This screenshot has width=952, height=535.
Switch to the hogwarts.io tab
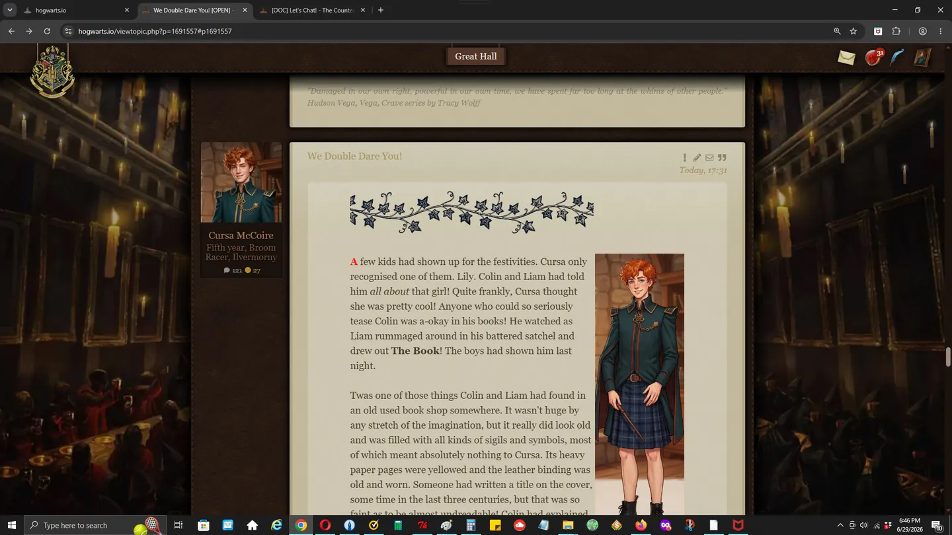point(76,10)
